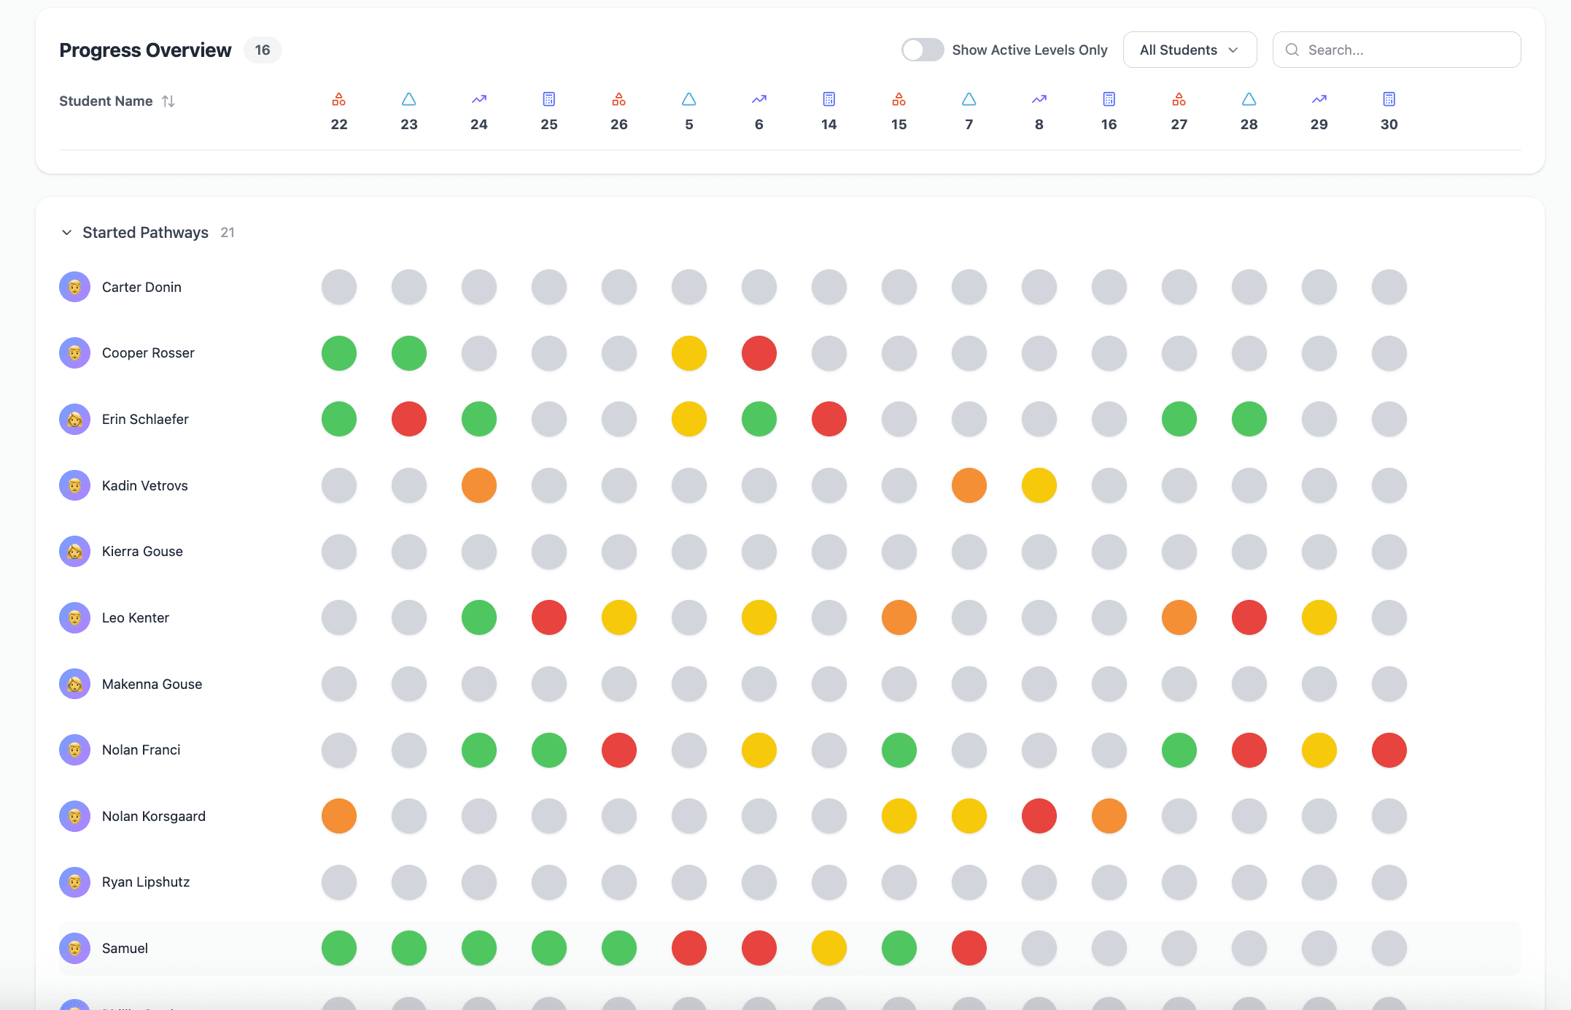Select the calculator icon above level 14
The width and height of the screenshot is (1571, 1010).
coord(829,99)
